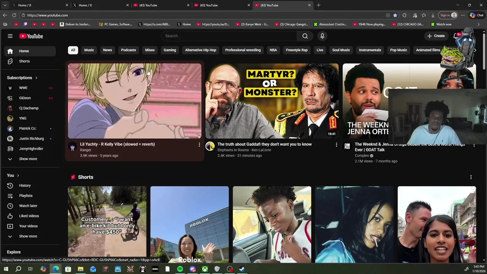Expand Show more under Subscriptions

click(x=29, y=159)
